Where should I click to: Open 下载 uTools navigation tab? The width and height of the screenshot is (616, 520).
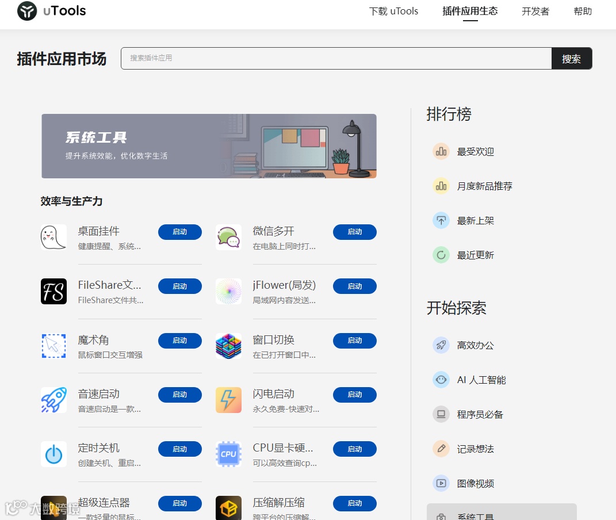click(393, 12)
